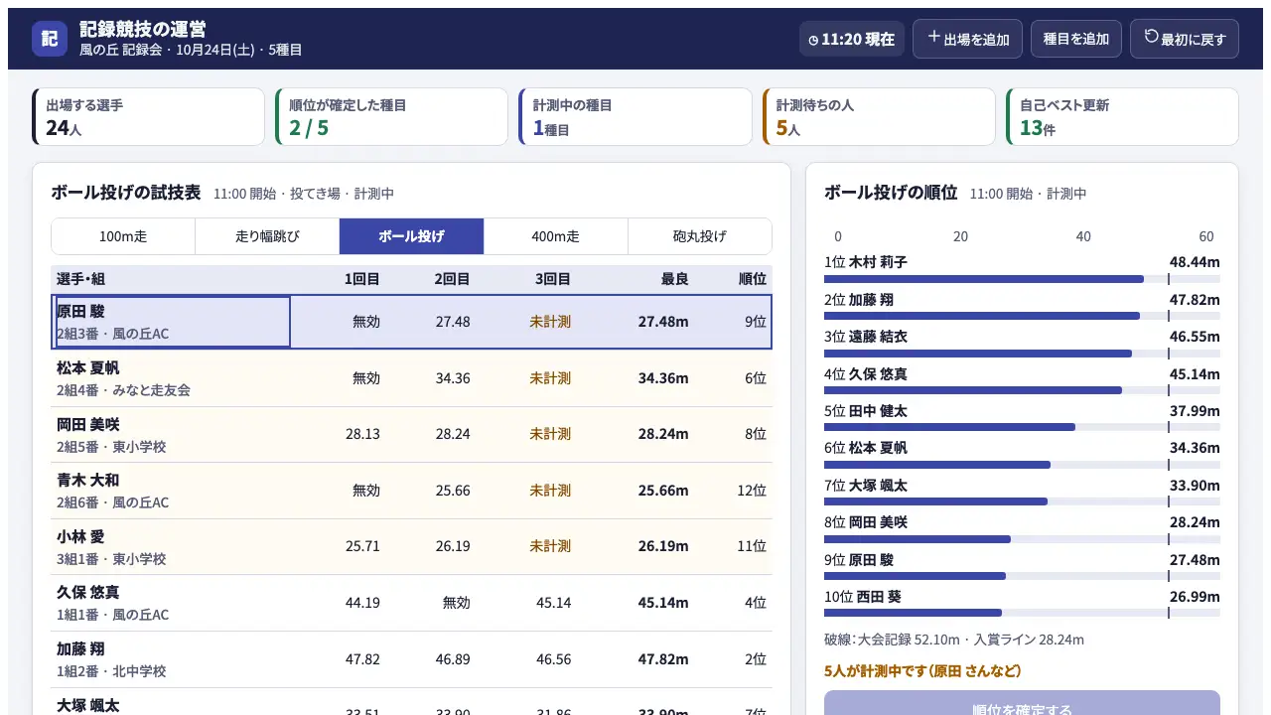Viewport: 1271px width, 715px height.
Task: Click 未計測 third attempt for 小林 愛
Action: coord(550,546)
